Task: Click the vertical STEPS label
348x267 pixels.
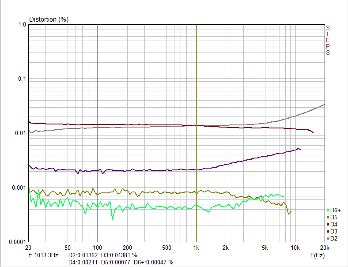Action: click(x=328, y=40)
